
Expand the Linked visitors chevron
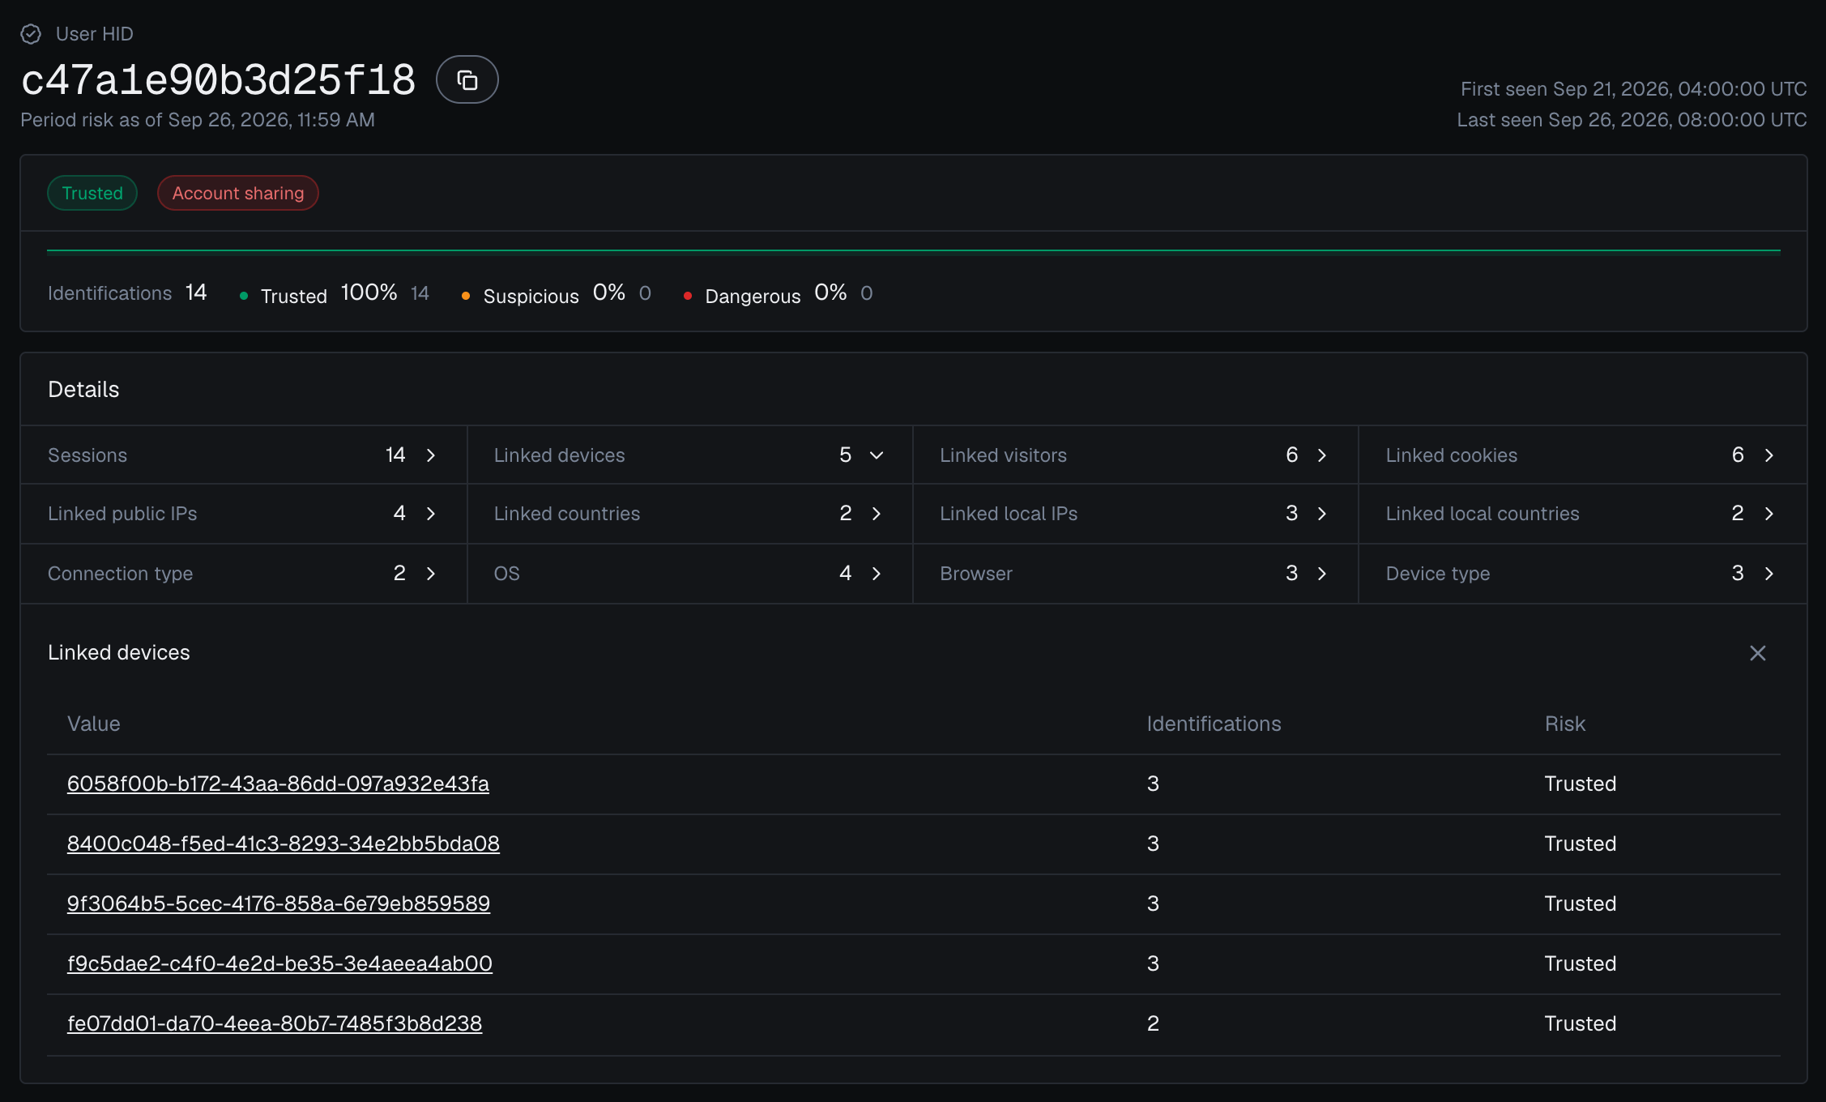(1322, 455)
